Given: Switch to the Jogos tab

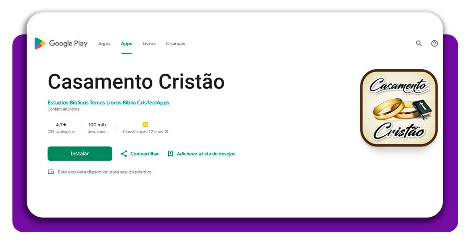Looking at the screenshot, I should [x=104, y=44].
